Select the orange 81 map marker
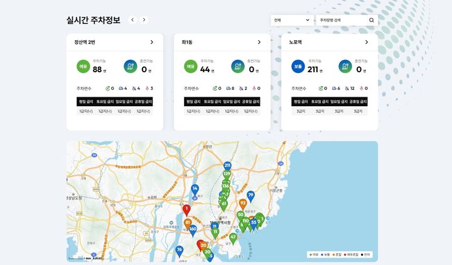Viewport: 452px width, 265px height. click(x=188, y=223)
